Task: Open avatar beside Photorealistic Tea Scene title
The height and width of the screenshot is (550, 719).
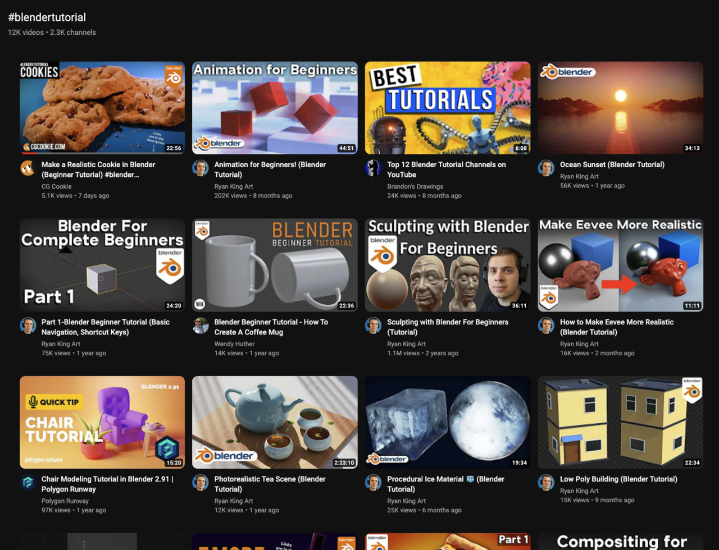Action: [201, 483]
